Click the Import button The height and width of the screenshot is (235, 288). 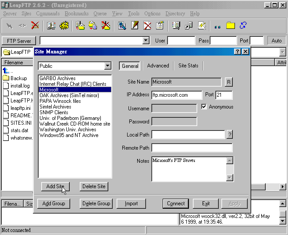coord(131,203)
